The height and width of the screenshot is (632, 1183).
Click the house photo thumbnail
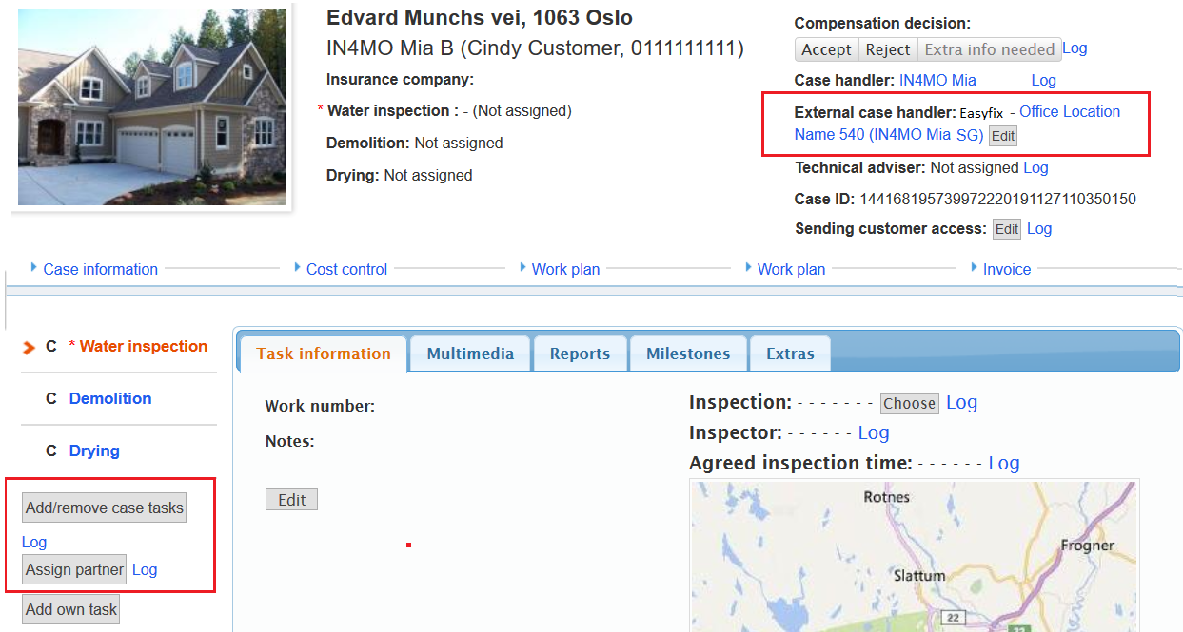tap(151, 106)
